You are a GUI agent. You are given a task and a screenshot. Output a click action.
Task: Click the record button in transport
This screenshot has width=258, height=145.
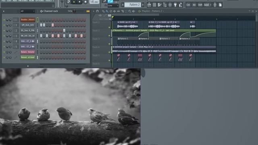click(85, 2)
